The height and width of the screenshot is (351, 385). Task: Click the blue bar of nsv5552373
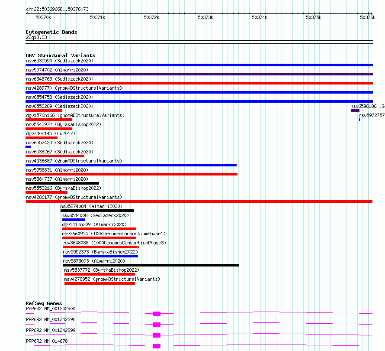[x=100, y=256]
